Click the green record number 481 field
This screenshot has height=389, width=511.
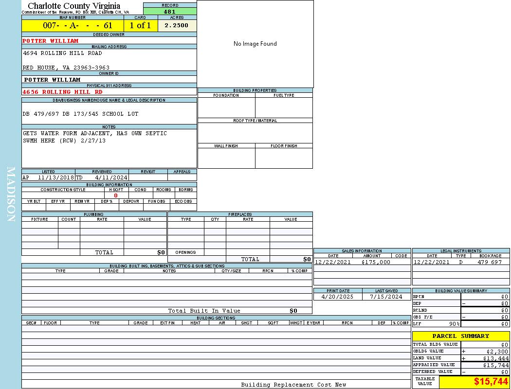point(170,12)
